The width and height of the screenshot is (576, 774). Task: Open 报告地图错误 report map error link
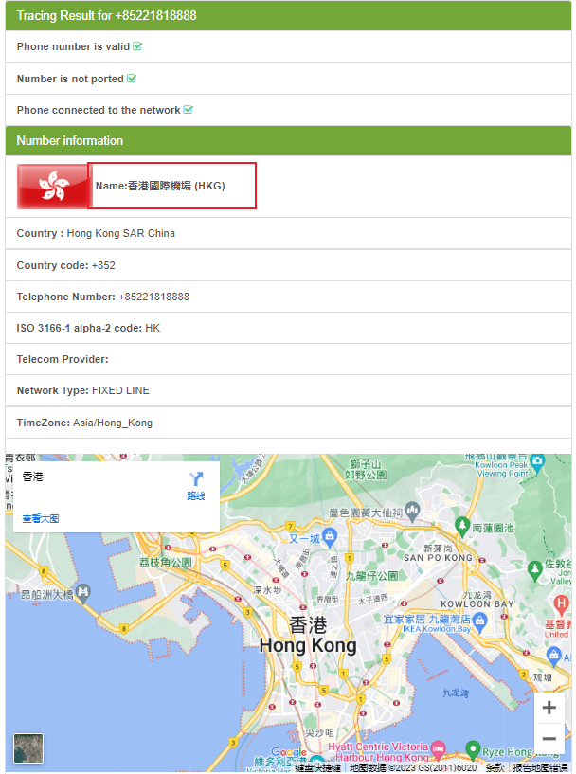tap(540, 767)
